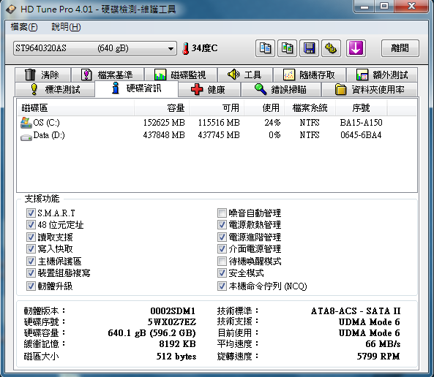Toggle the S.M.A.R.T checkbox
Image resolution: width=434 pixels, height=377 pixels.
(31, 213)
